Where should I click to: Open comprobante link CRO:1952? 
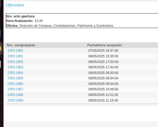pos(15,62)
